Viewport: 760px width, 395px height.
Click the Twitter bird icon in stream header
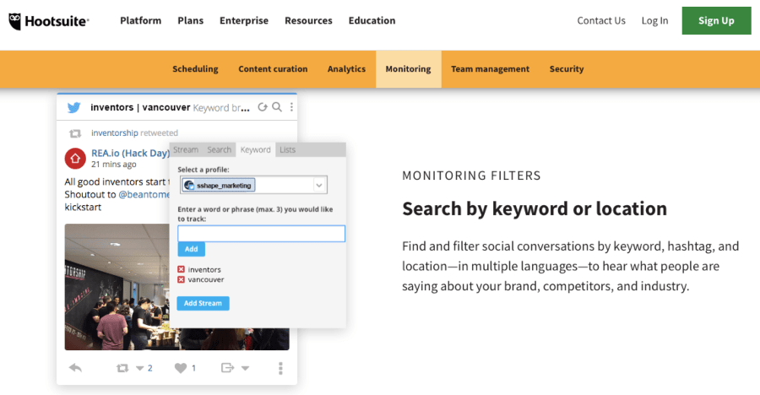74,108
